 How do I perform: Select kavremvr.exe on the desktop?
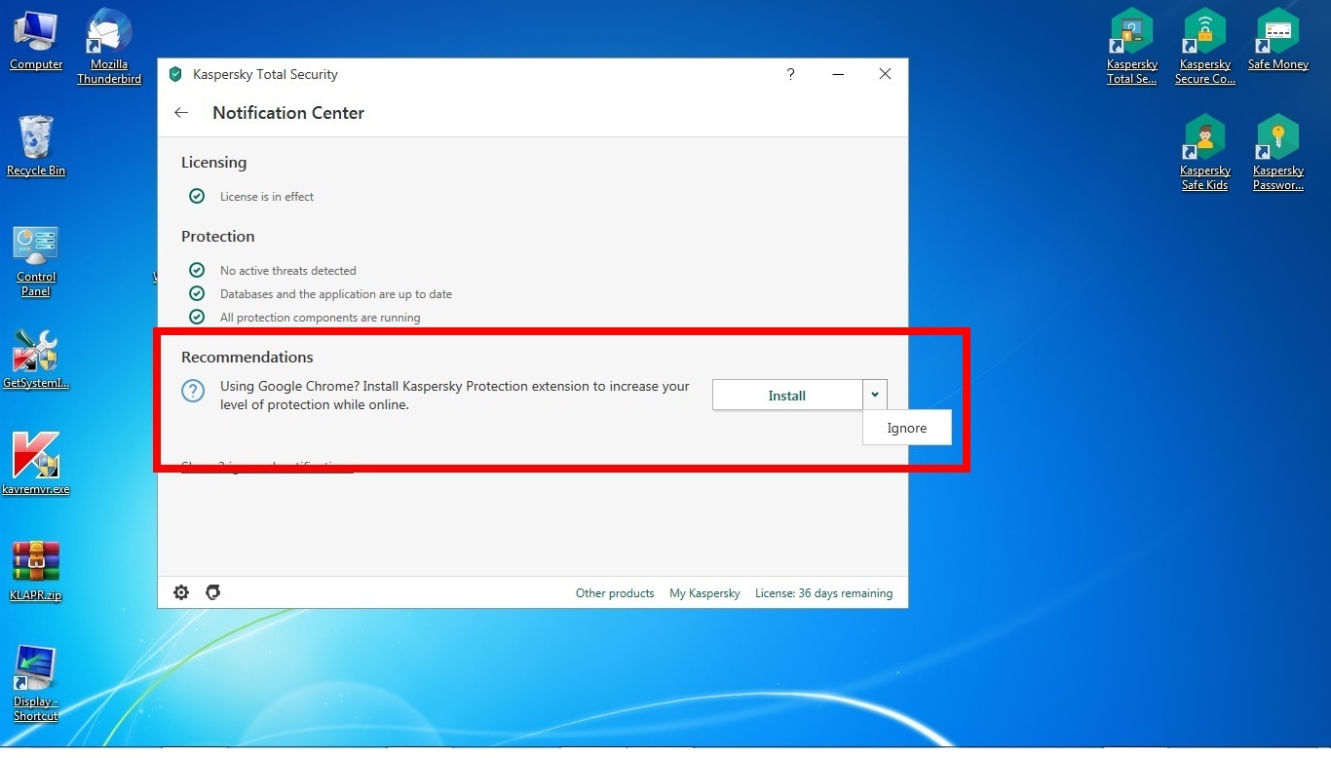coord(36,464)
